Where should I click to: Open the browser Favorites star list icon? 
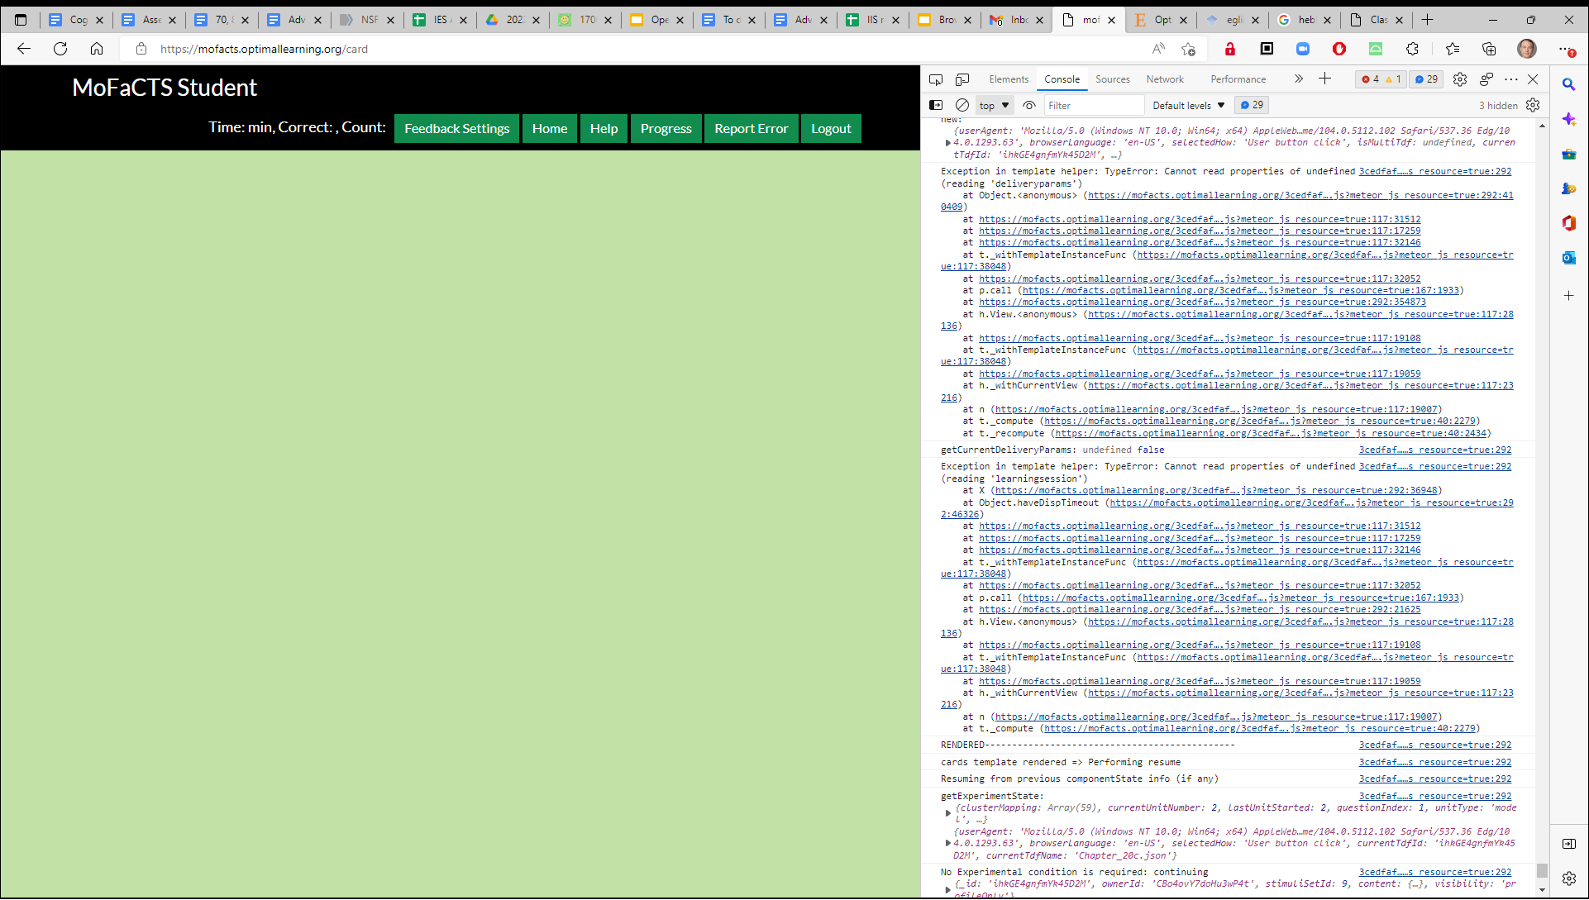1453,49
